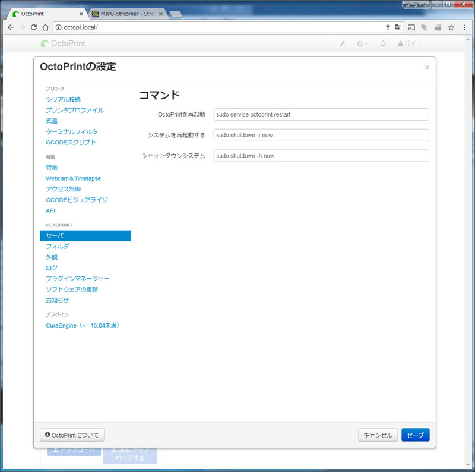Open the system power menu icon
The image size is (475, 472).
[x=362, y=43]
